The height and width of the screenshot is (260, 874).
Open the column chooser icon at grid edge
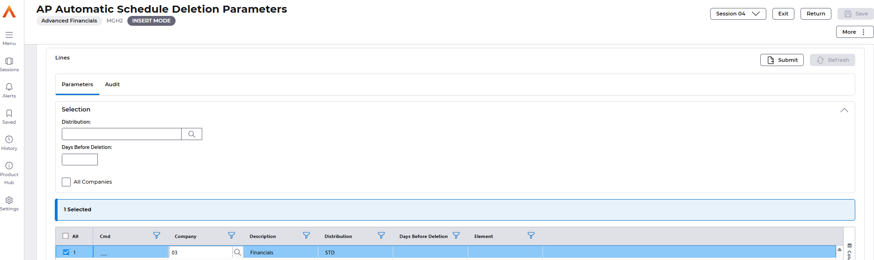tap(849, 246)
